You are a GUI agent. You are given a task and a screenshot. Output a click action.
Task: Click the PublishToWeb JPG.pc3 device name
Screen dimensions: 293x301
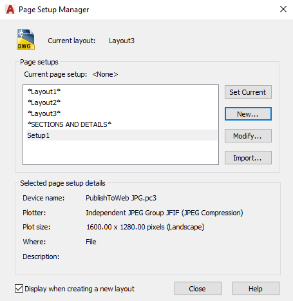click(121, 198)
